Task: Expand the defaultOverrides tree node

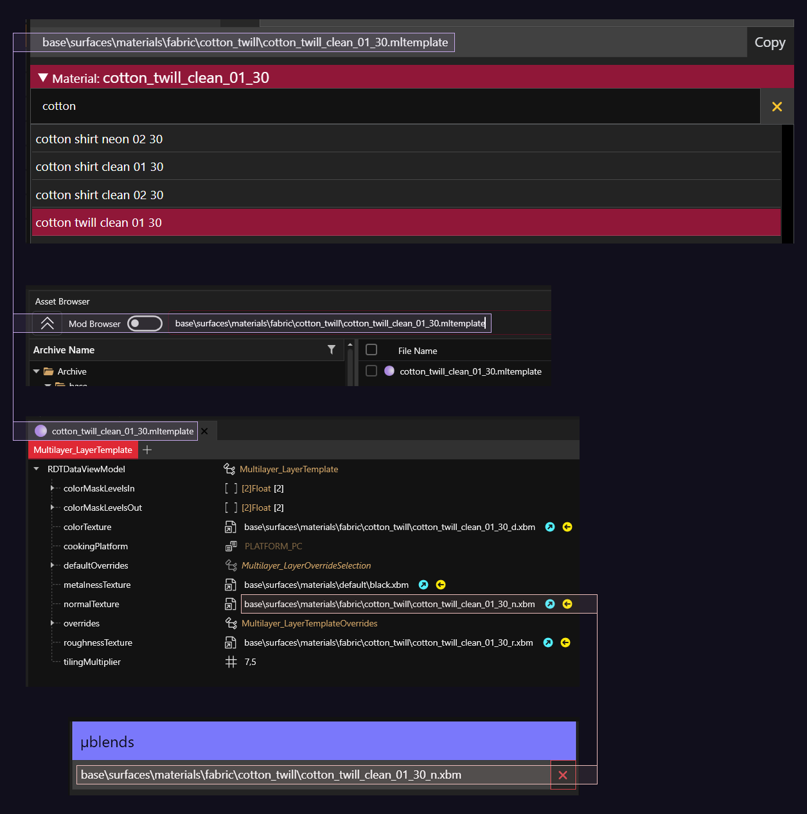Action: 52,565
